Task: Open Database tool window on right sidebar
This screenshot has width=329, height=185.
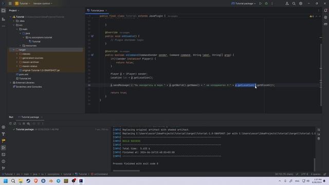Action: coord(325,17)
